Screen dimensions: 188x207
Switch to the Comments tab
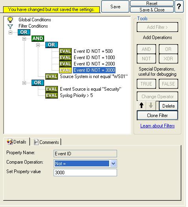tap(46, 142)
